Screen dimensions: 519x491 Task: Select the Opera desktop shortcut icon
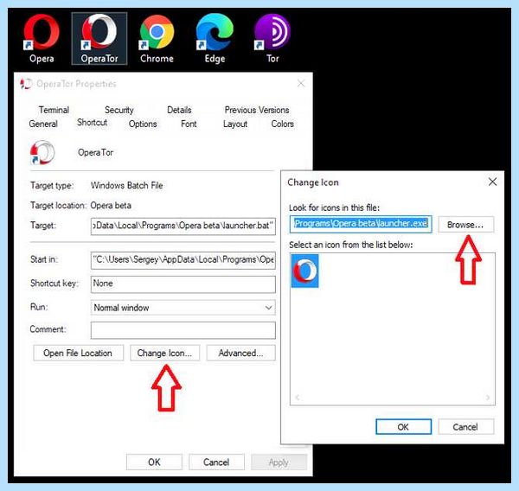tap(42, 38)
